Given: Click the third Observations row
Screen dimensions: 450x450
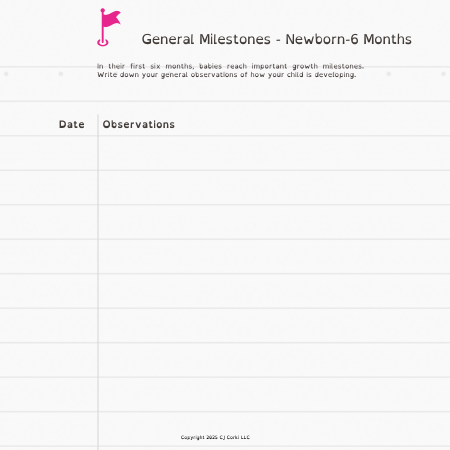Looking at the screenshot, I should [274, 222].
